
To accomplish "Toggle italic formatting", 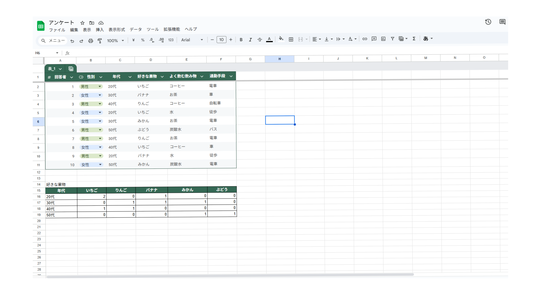I will [x=250, y=40].
